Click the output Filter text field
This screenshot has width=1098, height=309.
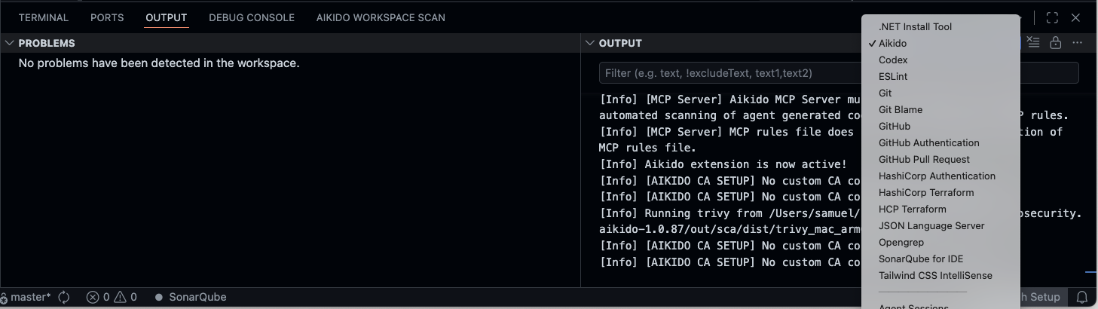(x=731, y=73)
